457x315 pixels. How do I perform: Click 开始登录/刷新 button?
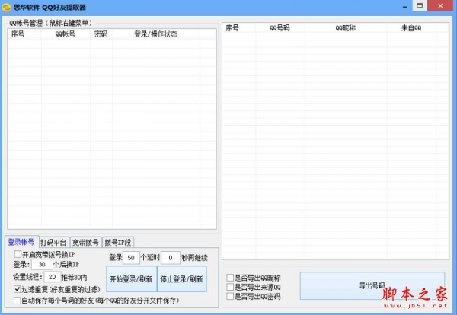131,279
